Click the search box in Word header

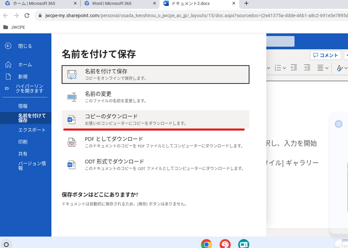(280, 42)
